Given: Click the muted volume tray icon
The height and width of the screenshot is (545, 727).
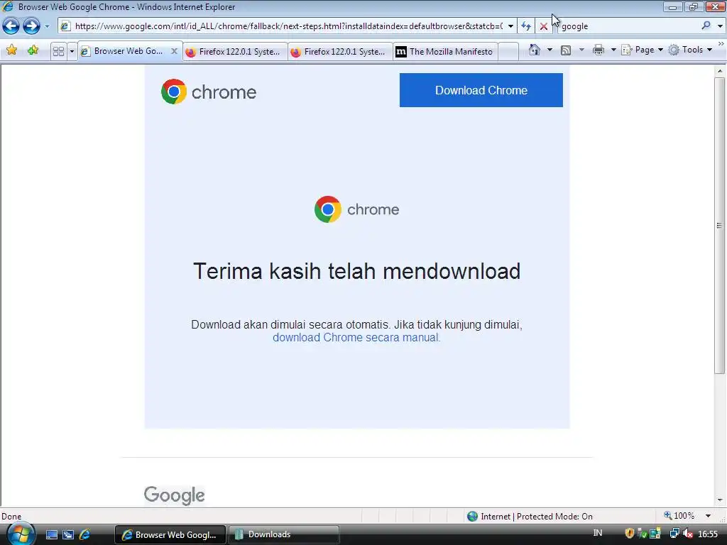Looking at the screenshot, I should 688,534.
